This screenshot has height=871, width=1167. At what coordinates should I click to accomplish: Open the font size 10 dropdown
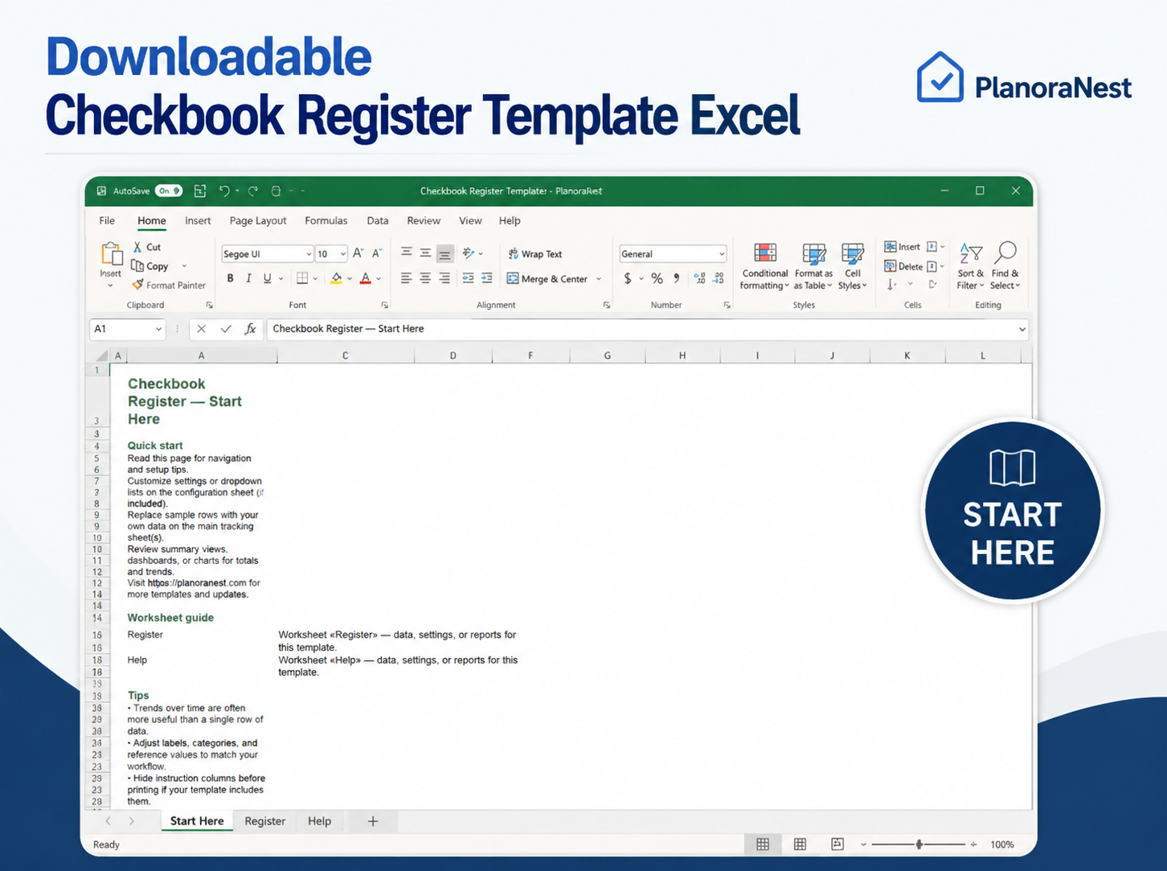point(342,254)
